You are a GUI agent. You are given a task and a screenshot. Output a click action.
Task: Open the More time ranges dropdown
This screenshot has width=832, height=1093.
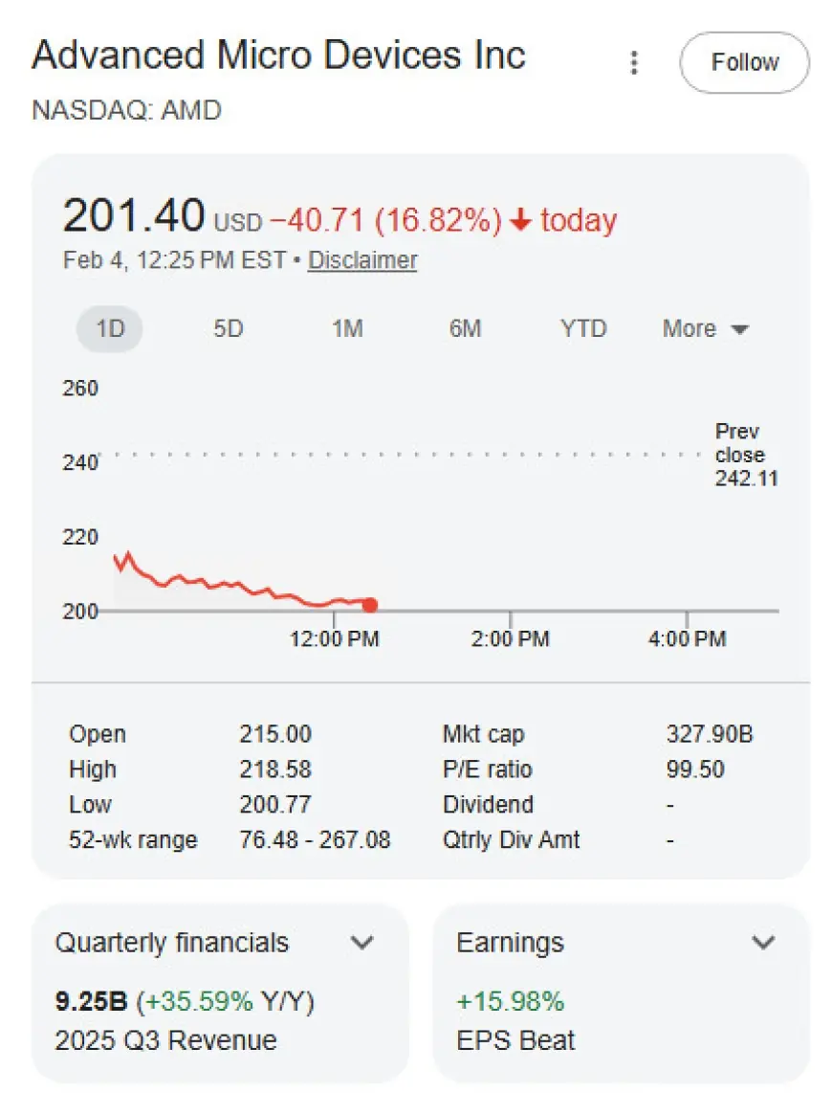point(705,329)
